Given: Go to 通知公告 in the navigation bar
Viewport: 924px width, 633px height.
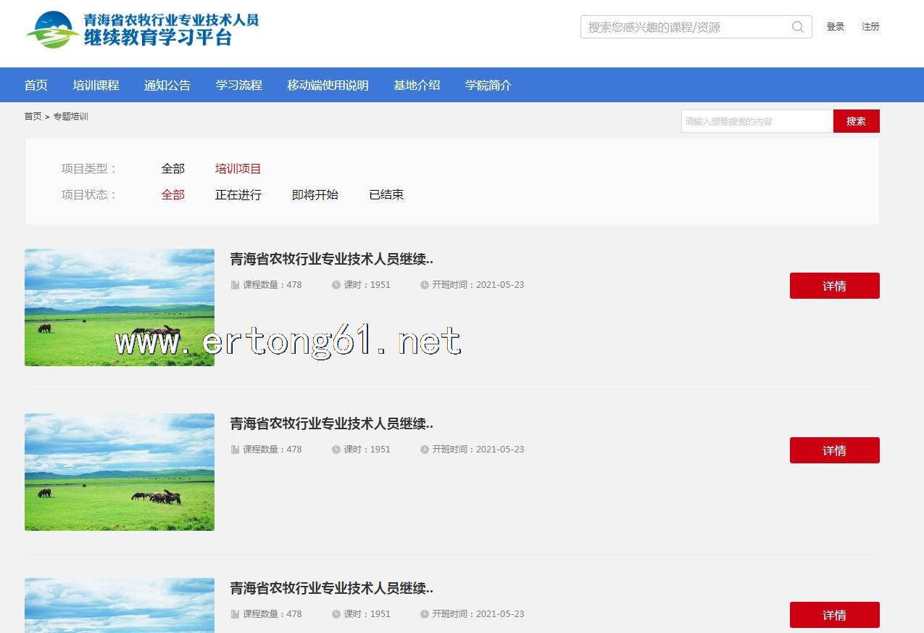Looking at the screenshot, I should point(167,85).
